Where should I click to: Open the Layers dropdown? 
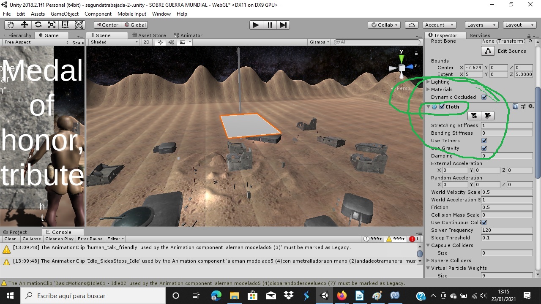[x=481, y=25]
